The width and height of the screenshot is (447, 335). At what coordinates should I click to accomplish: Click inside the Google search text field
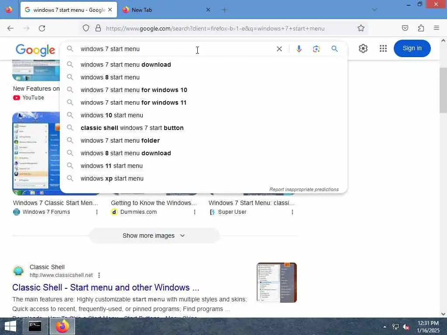pyautogui.click(x=177, y=49)
